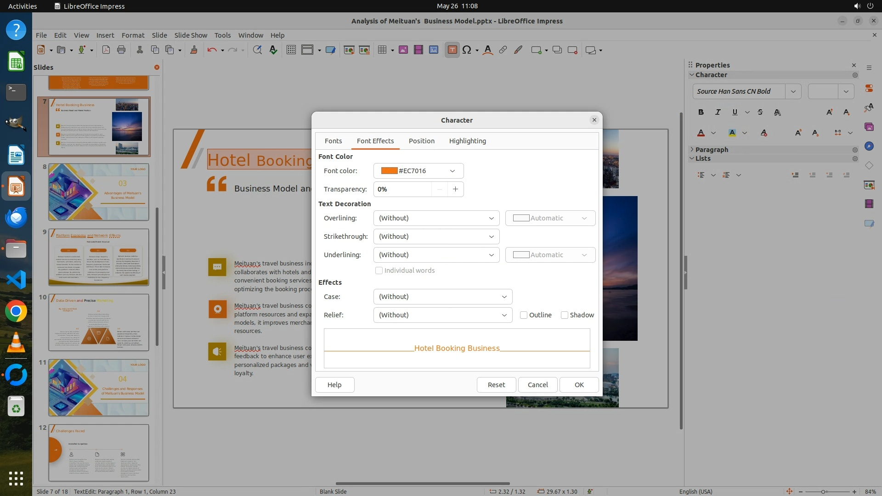Click the Italic icon in Character panel
882x496 pixels.
(x=718, y=112)
